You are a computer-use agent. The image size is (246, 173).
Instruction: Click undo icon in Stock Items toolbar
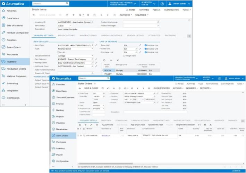pyautogui.click(x=67, y=15)
